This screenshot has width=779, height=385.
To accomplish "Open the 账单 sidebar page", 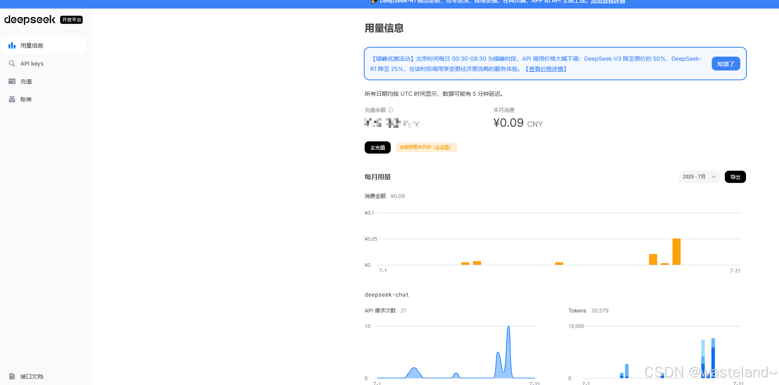I will 44,99.
